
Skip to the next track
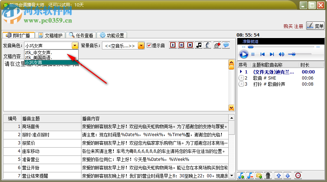tap(272, 54)
